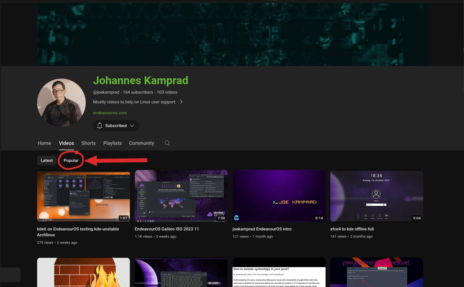Open the EndeavourOS Galileo ISO 2023 11 thumbnail
The height and width of the screenshot is (287, 464).
181,196
